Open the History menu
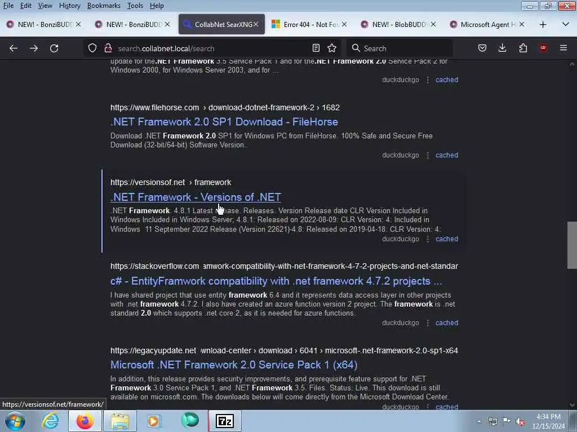This screenshot has height=432, width=577. tap(69, 6)
